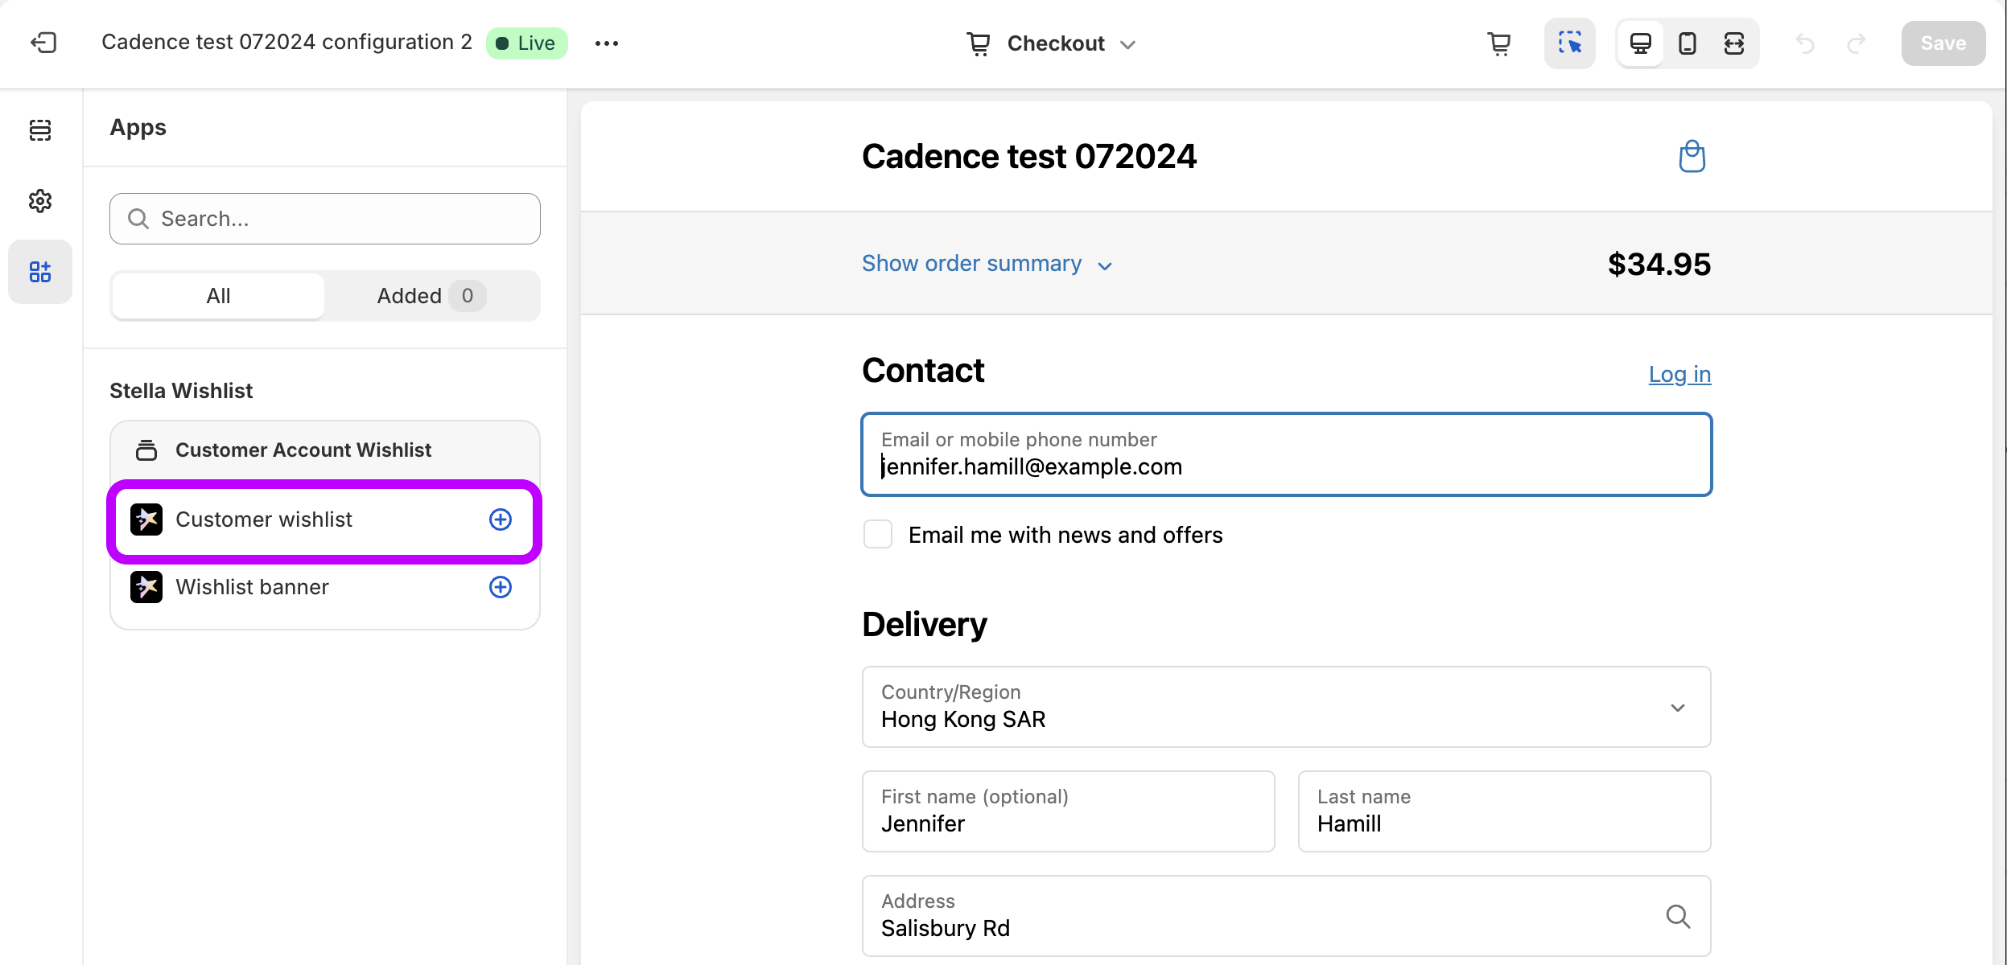Switch to fullscreen width preview
The height and width of the screenshot is (965, 2007).
1734,43
